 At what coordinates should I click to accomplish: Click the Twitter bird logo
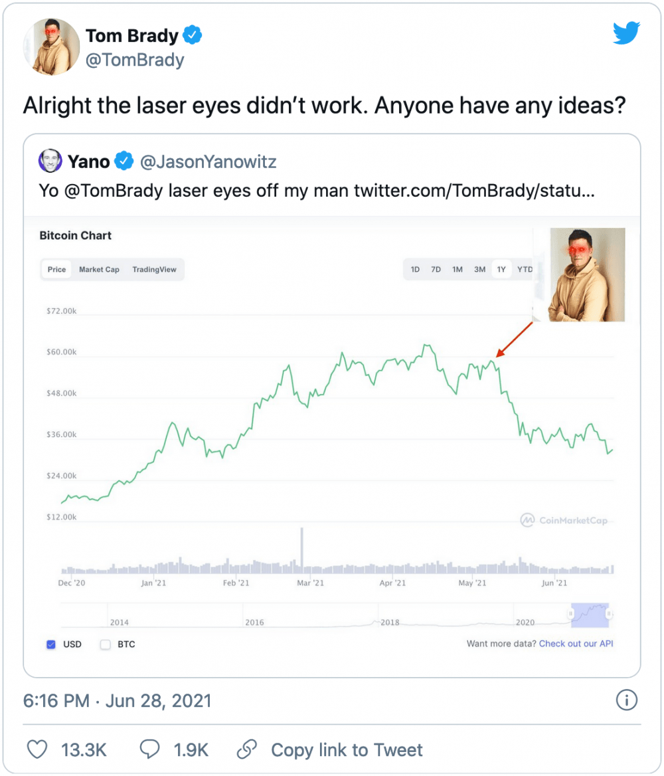pyautogui.click(x=625, y=33)
